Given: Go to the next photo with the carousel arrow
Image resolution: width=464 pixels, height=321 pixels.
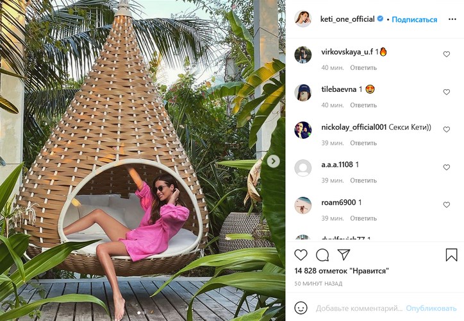Looking at the screenshot, I should click(x=273, y=161).
